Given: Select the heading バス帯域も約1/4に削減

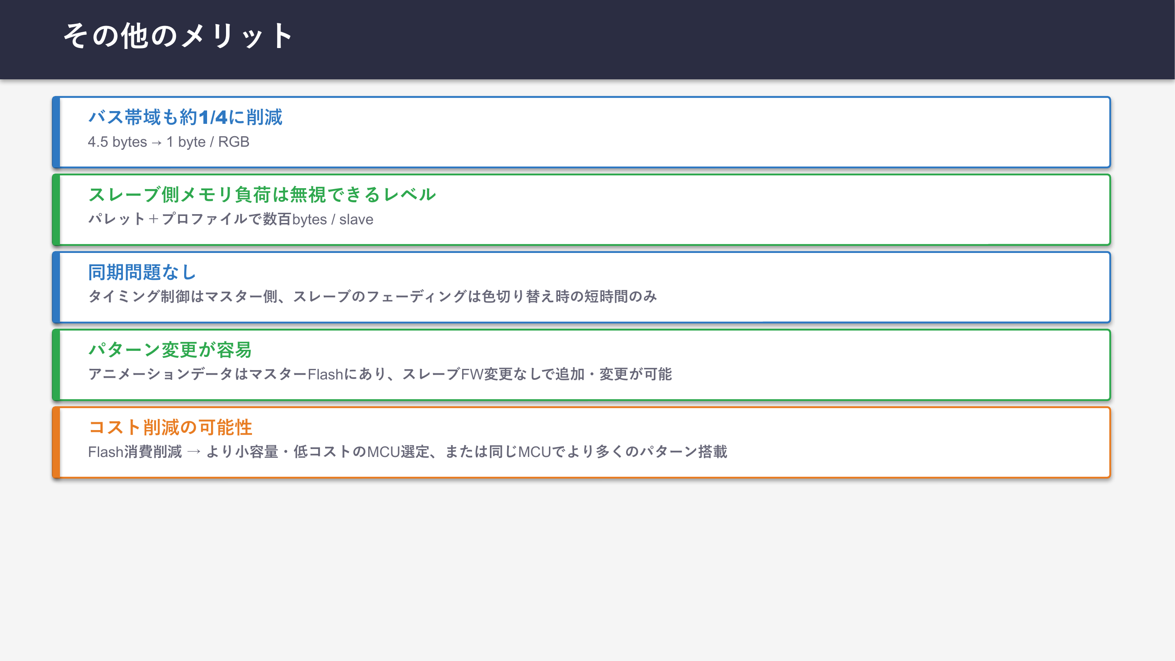Looking at the screenshot, I should click(185, 117).
